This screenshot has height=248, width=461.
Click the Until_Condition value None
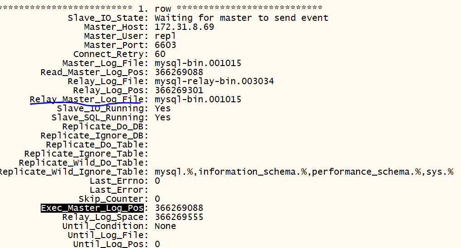click(x=165, y=226)
